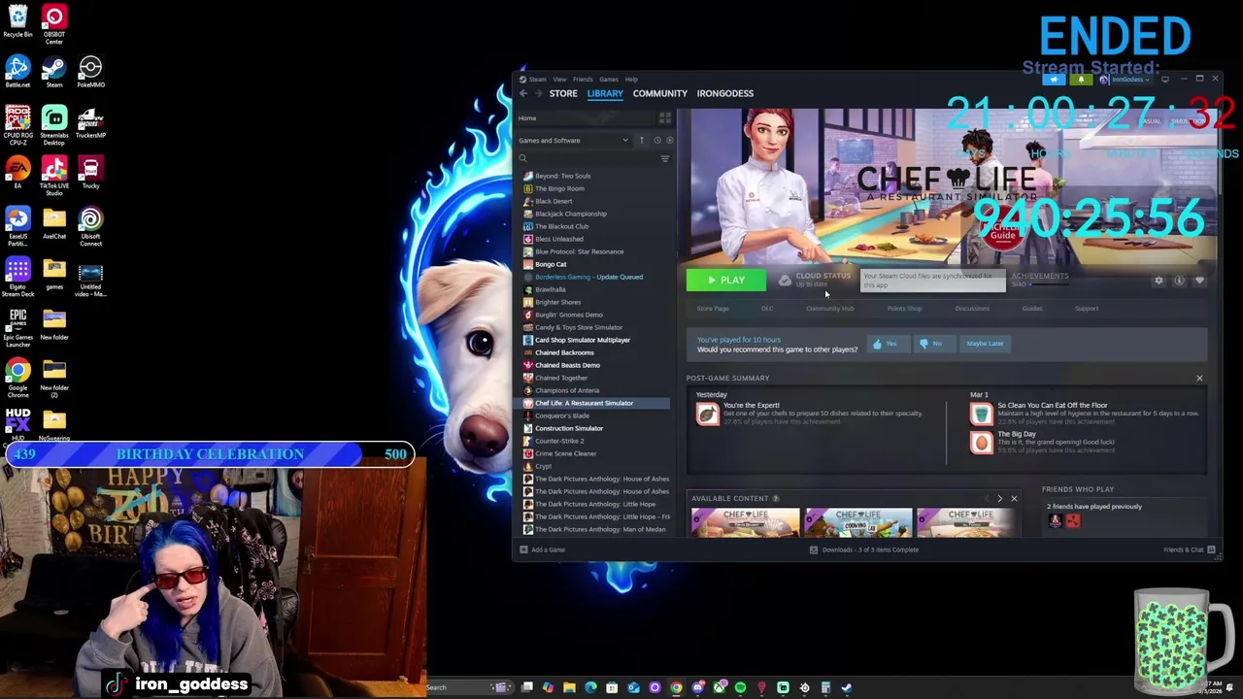Open the COMMUNITY tab
This screenshot has height=699, width=1243.
[660, 93]
